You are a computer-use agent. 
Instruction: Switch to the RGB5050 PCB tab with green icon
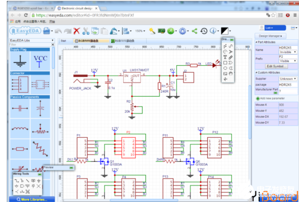(128, 41)
